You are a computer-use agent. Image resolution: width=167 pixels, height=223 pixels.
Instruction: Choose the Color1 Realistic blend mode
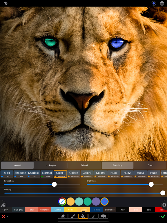60,174
